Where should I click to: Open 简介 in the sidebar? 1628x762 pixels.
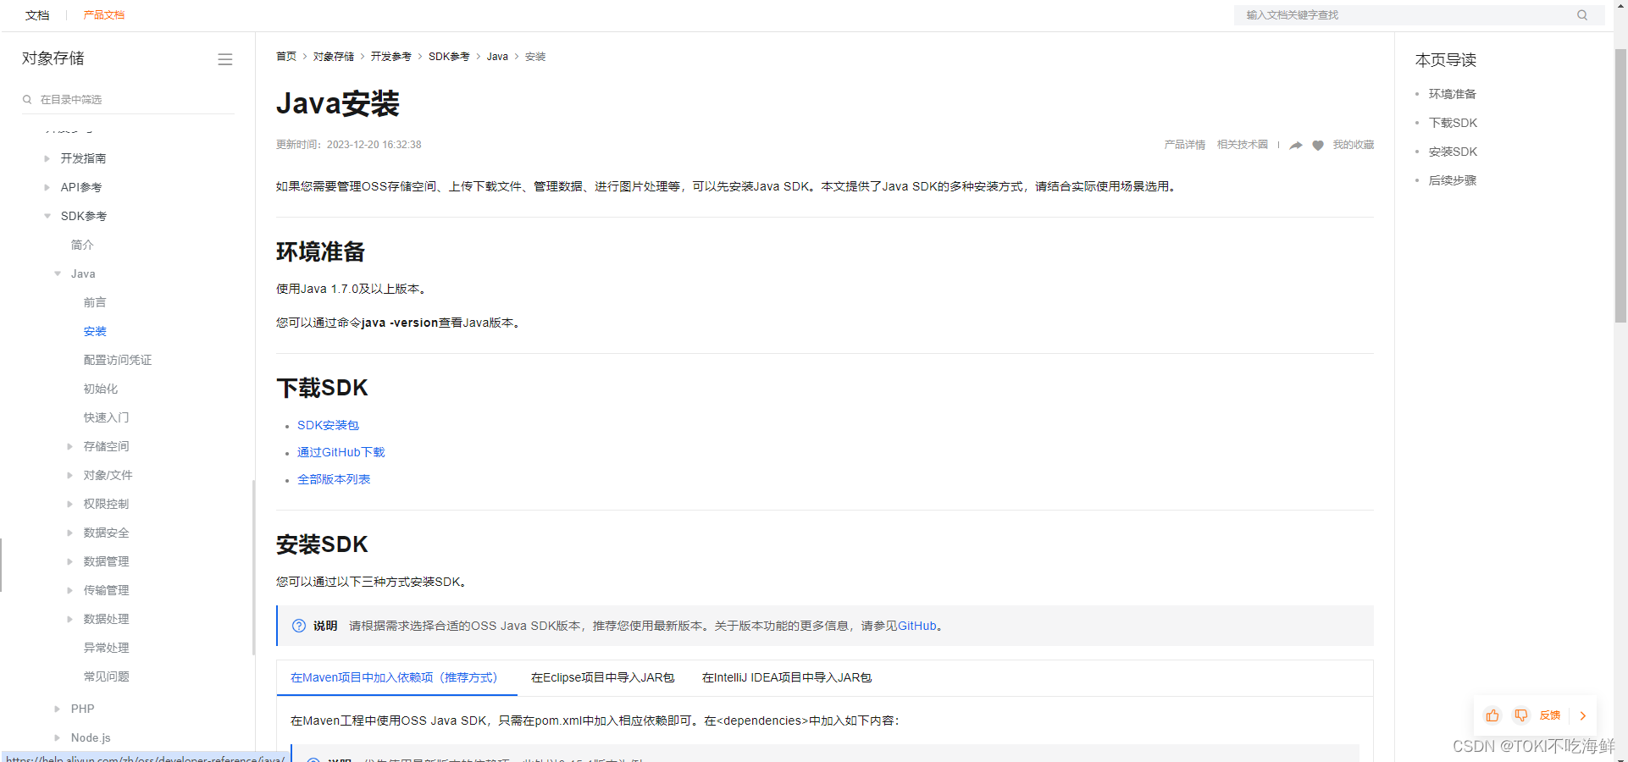coord(82,245)
